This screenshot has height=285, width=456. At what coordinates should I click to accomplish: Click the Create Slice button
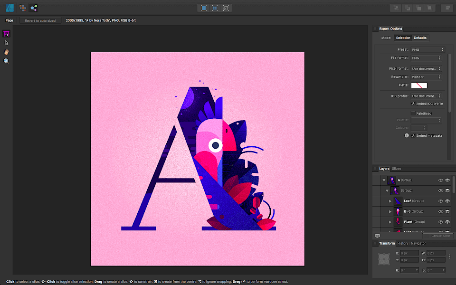point(437,236)
